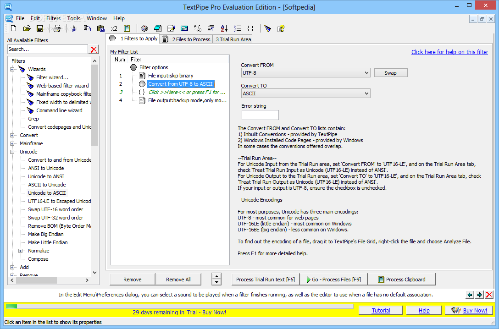Click the move filter up stepper arrow
499x329 pixels.
(x=216, y=277)
